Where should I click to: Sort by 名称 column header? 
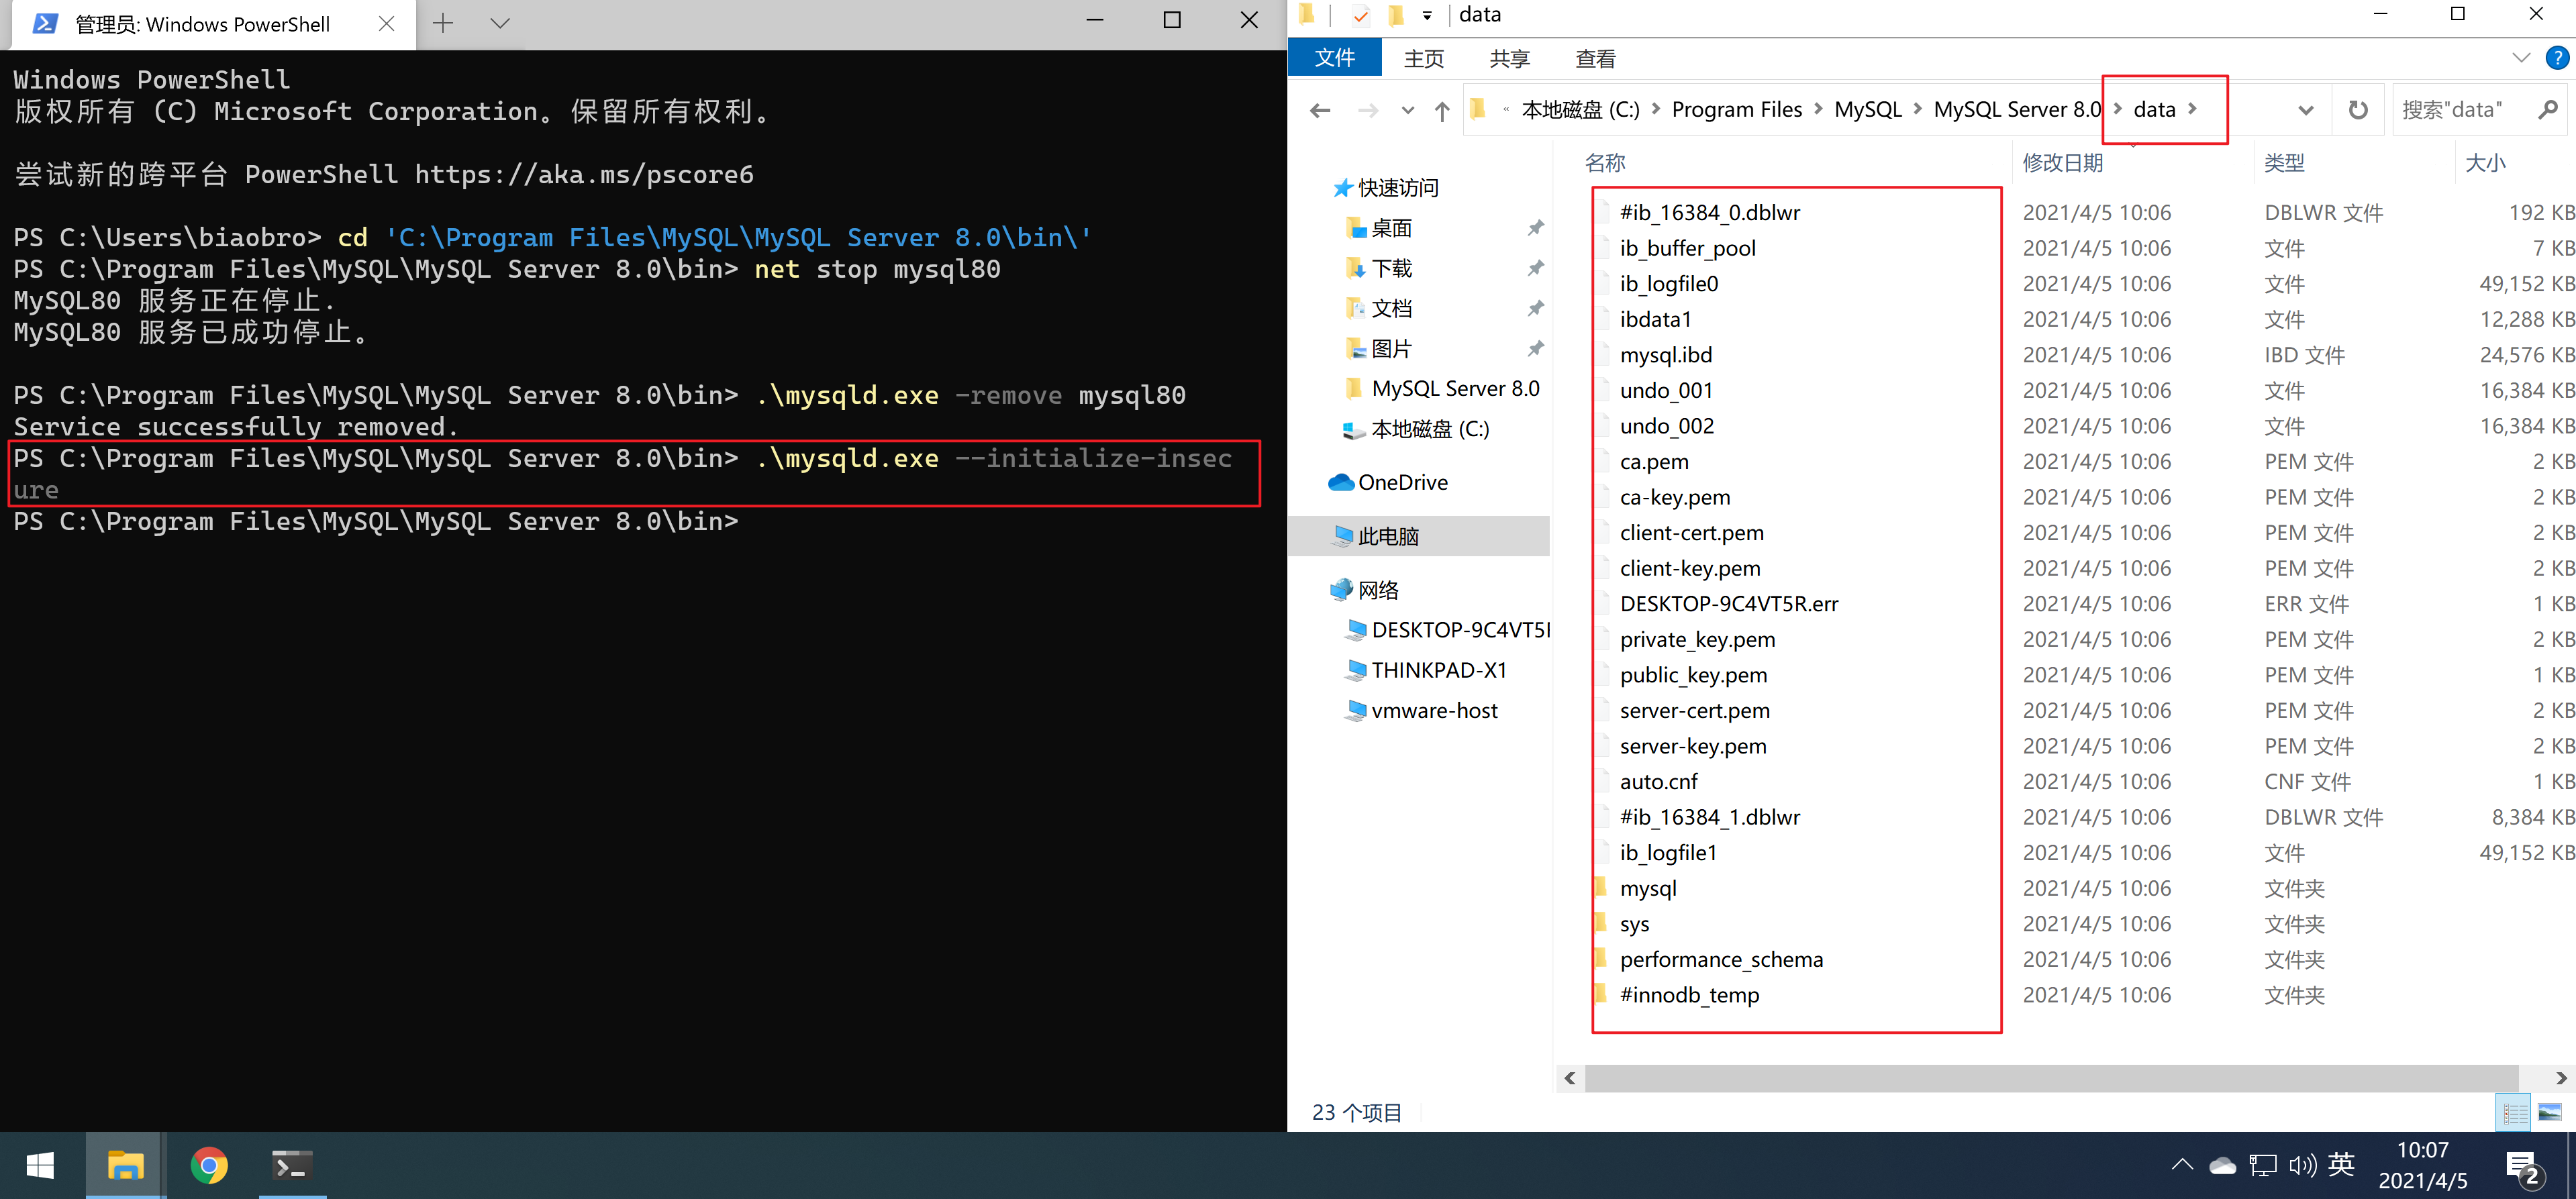[x=1604, y=163]
